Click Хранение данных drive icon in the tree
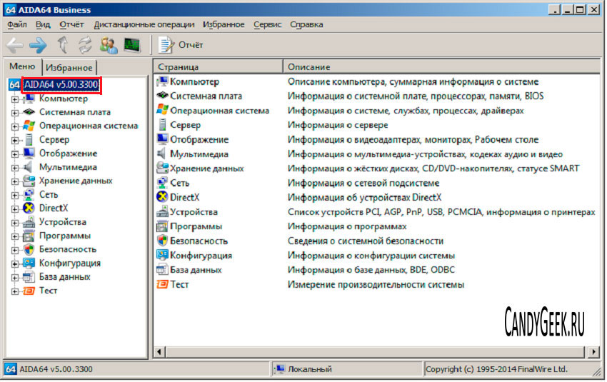 [29, 181]
